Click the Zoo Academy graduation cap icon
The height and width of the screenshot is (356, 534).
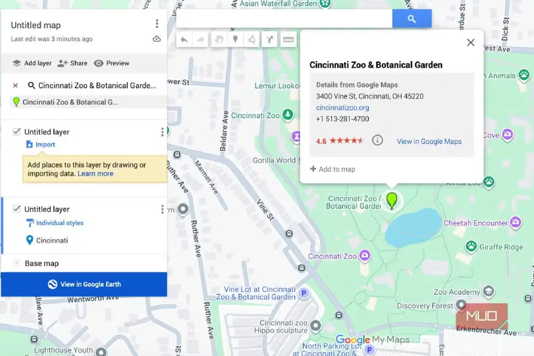(x=488, y=291)
